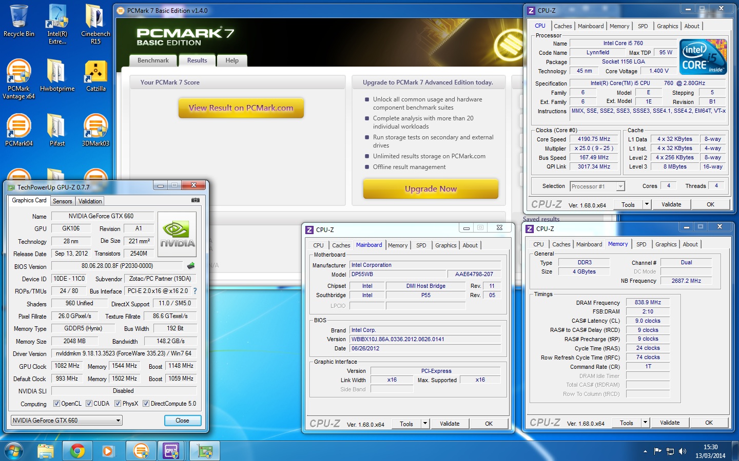
Task: Click the Upgrade Now button
Action: (431, 188)
